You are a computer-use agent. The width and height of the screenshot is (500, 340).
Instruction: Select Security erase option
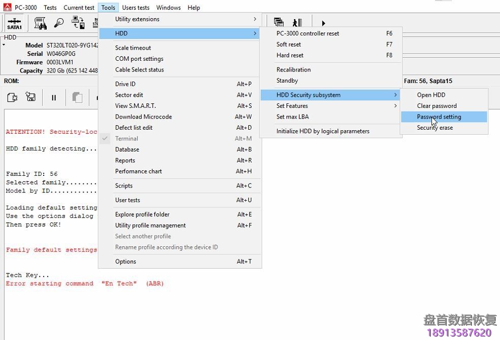click(435, 128)
